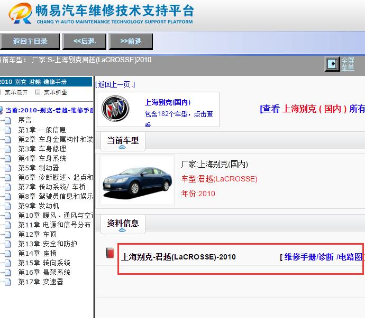Image resolution: width=365 pixels, height=318 pixels.
Task: Open 第13章 安全和防护
Action: coord(48,244)
